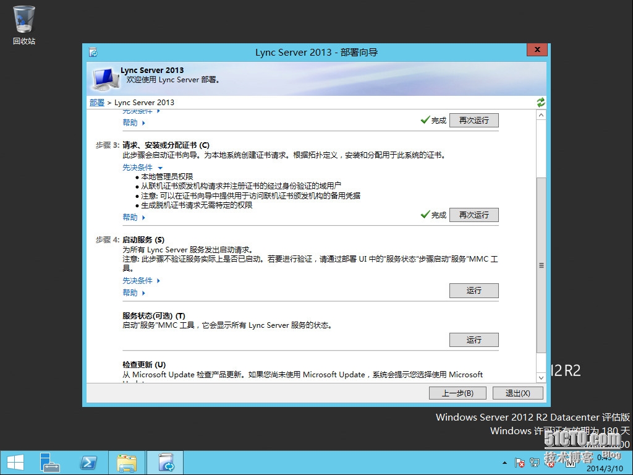Launch PowerShell from the taskbar
Image resolution: width=633 pixels, height=475 pixels.
(88, 463)
